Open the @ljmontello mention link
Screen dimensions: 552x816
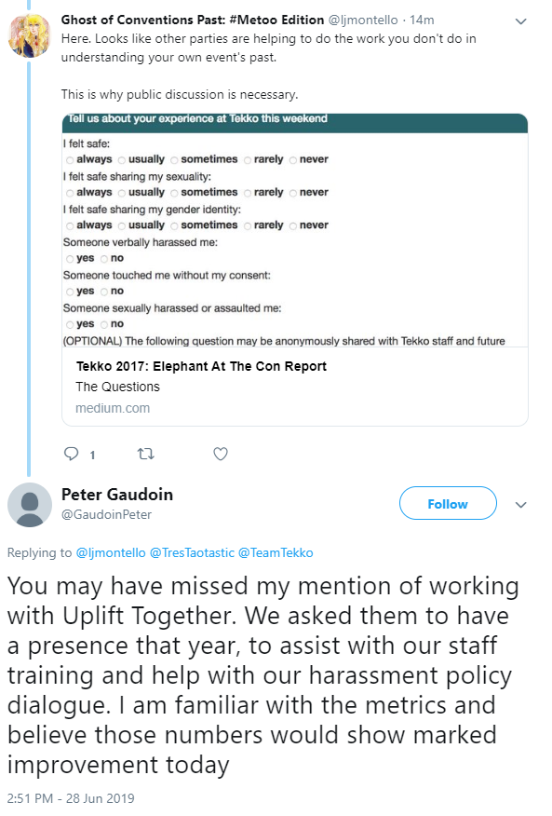pyautogui.click(x=111, y=552)
